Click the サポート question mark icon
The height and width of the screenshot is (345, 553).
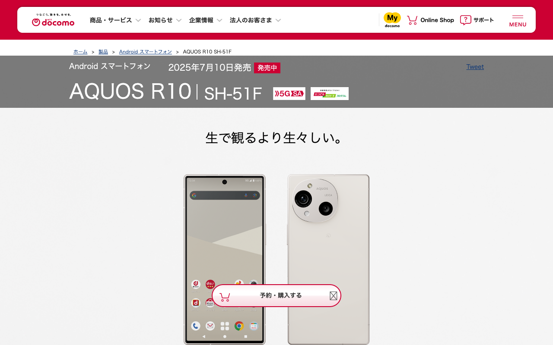click(x=465, y=20)
